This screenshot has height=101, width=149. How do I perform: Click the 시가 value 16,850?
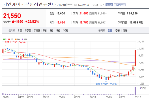(61, 22)
